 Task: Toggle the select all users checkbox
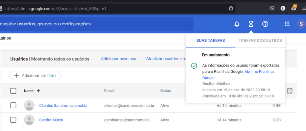click(13, 91)
